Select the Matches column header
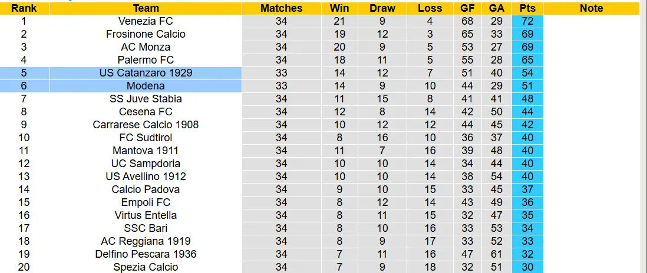Image resolution: width=647 pixels, height=273 pixels. coord(281,8)
